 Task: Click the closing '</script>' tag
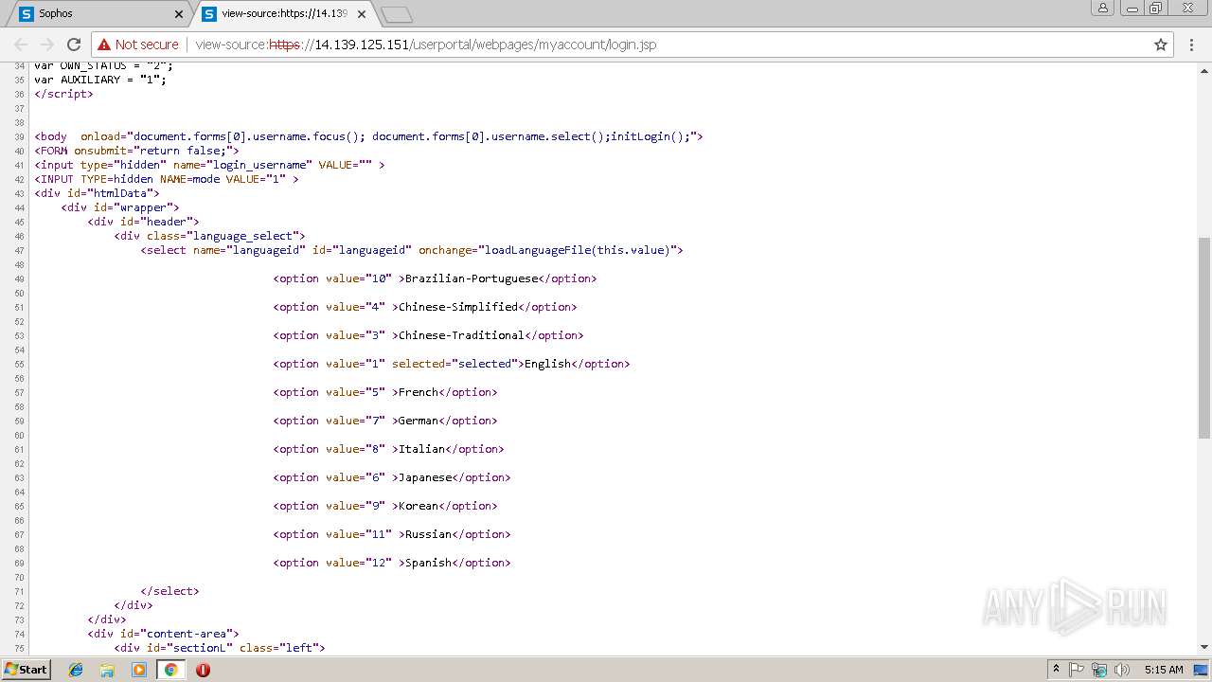coord(64,94)
